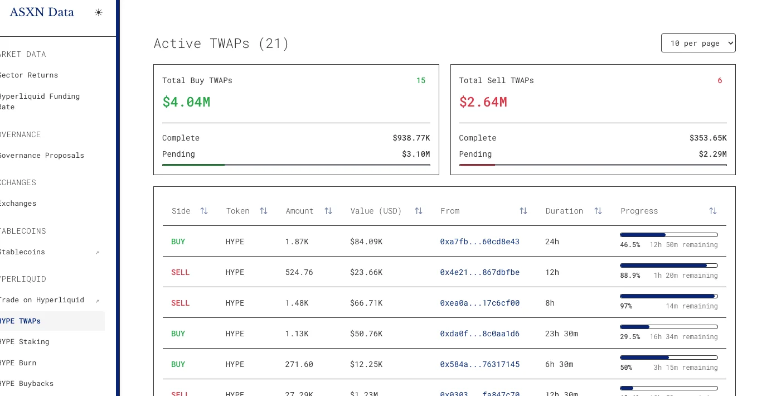Click the $938.77K complete value
The width and height of the screenshot is (757, 396).
tap(411, 138)
